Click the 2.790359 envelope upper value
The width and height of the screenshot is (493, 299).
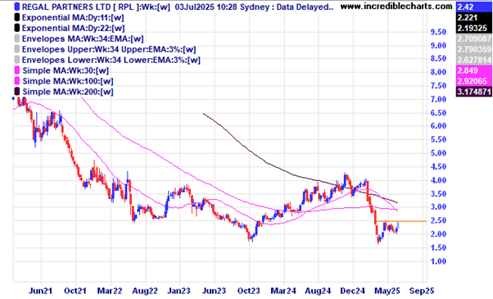474,49
